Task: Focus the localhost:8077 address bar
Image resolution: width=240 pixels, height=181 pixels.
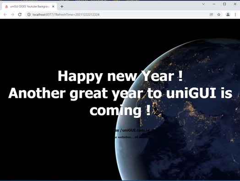Action: (x=66, y=15)
